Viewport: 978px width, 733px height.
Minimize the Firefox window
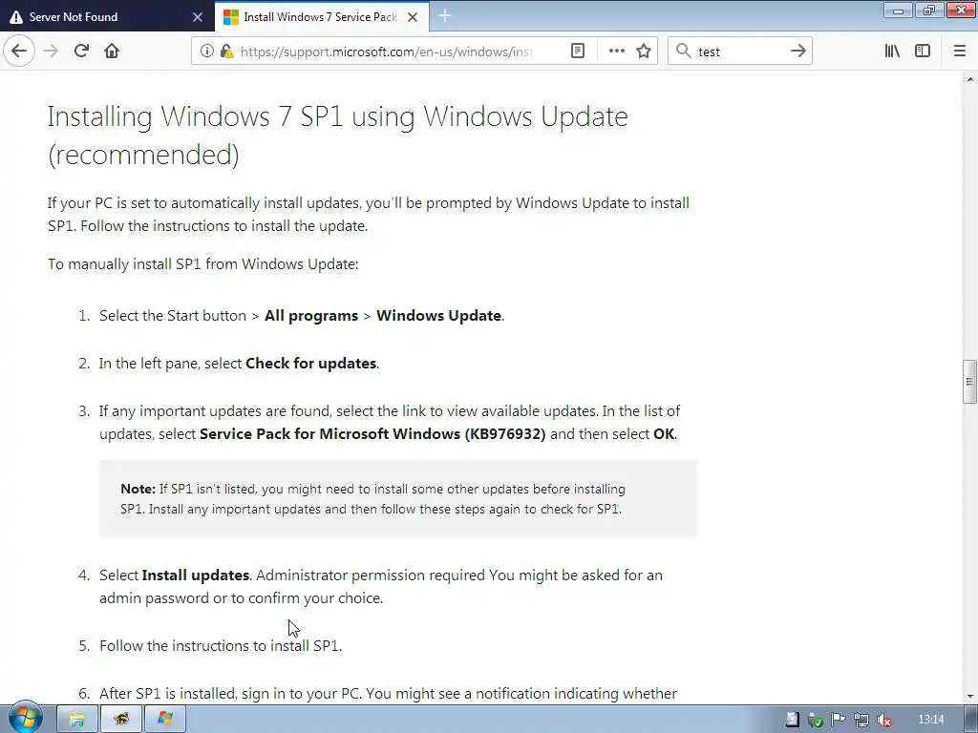tap(898, 10)
